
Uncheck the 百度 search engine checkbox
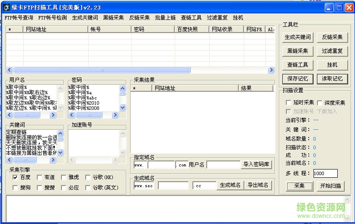tap(15, 177)
